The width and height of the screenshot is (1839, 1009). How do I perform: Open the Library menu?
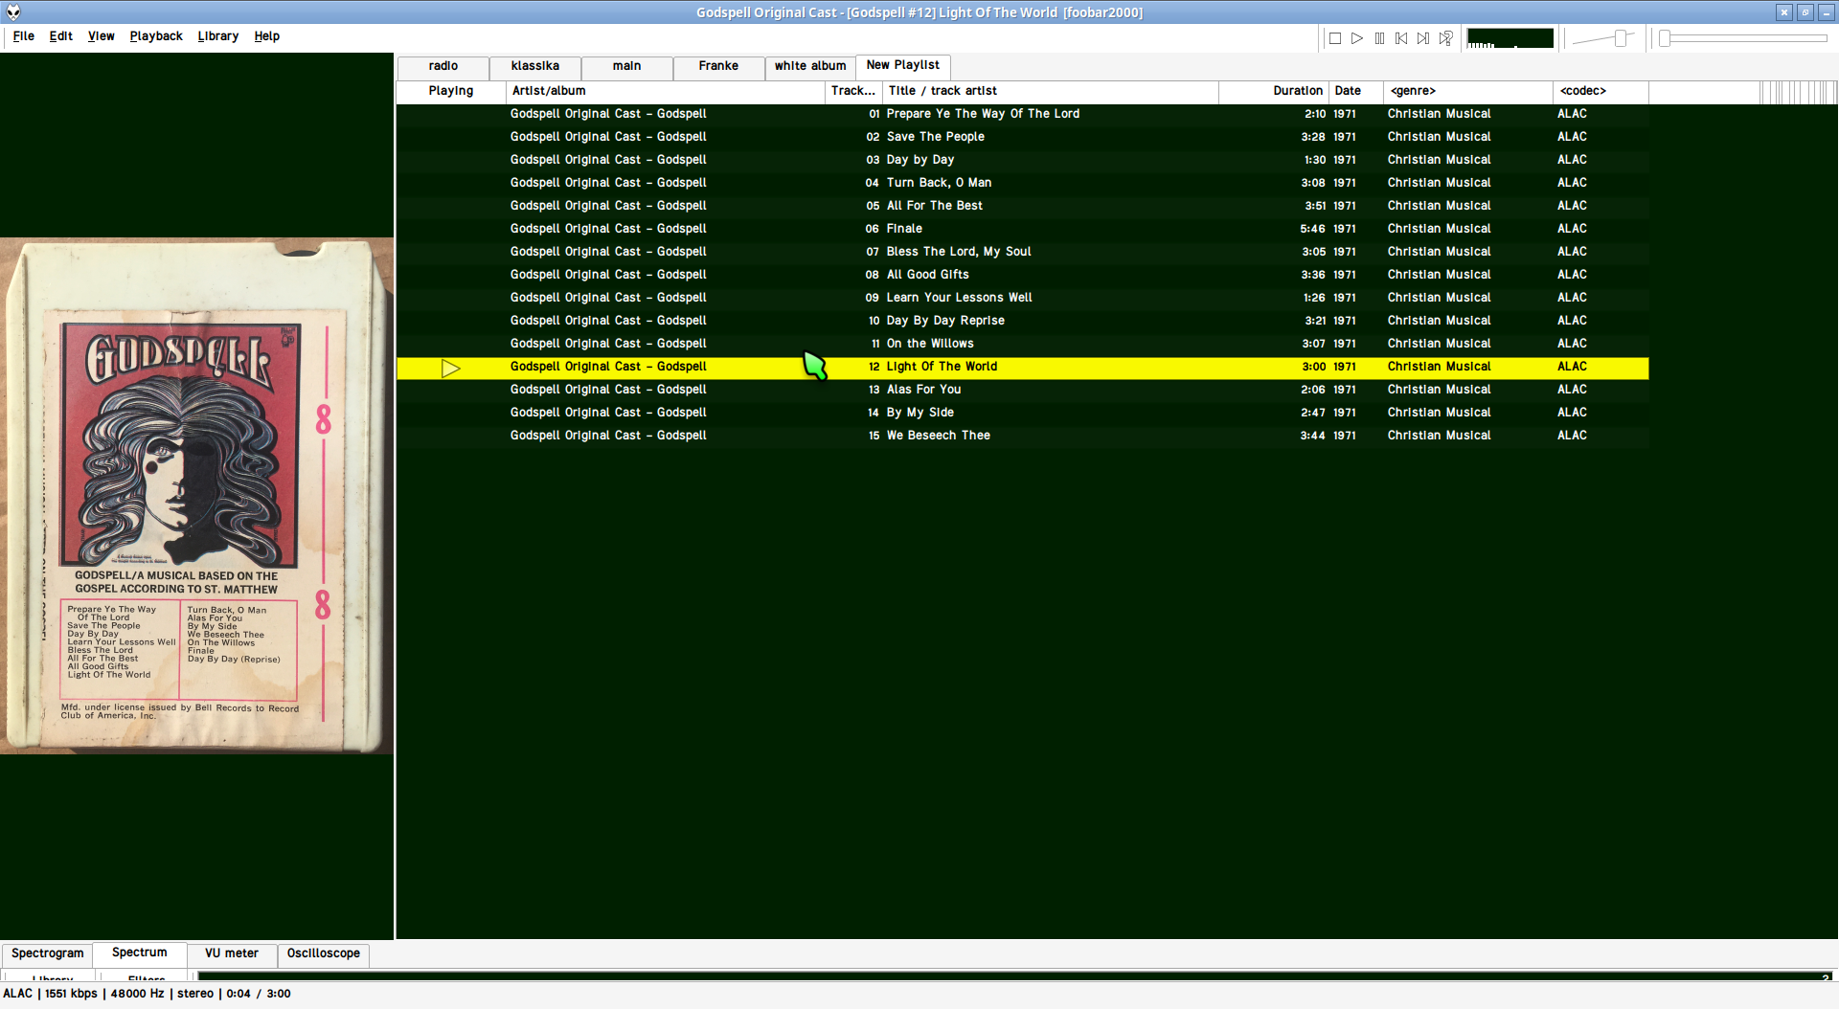(218, 36)
